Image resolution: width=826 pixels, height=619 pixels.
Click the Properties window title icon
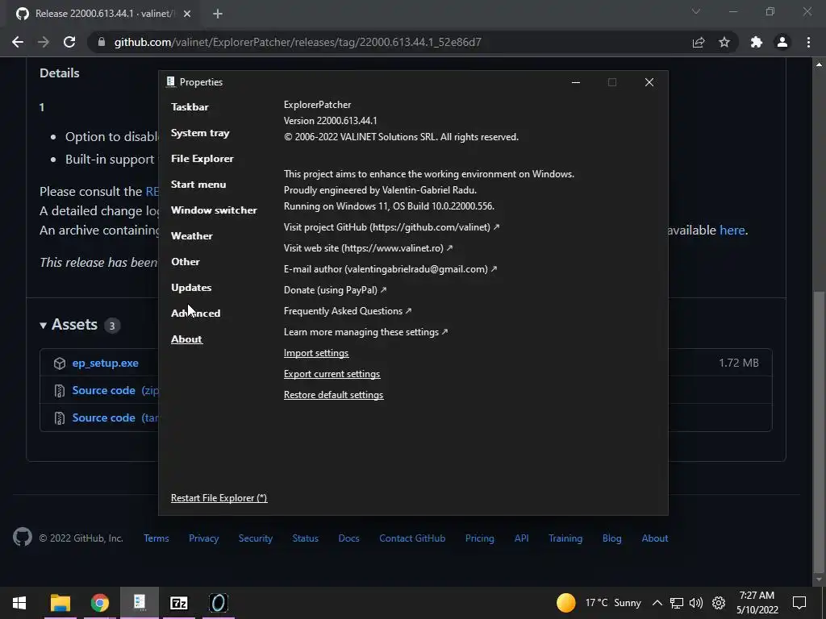(170, 81)
